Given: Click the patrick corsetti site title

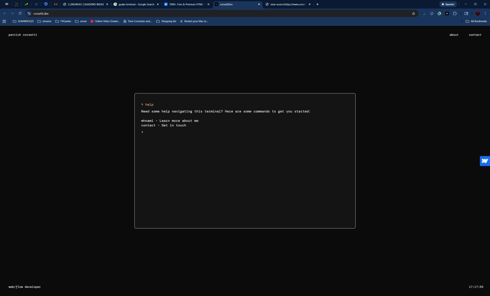Looking at the screenshot, I should tap(23, 35).
